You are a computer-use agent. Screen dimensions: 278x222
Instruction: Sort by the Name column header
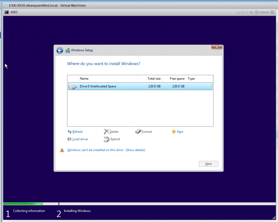pos(108,79)
